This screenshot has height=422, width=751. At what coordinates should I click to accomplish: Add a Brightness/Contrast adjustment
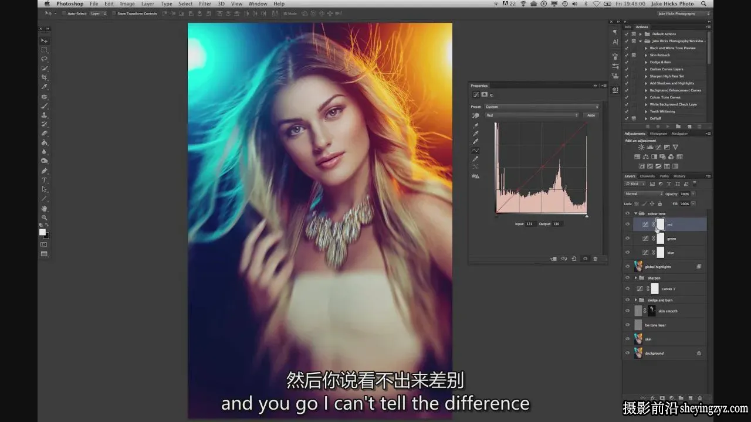click(x=641, y=147)
